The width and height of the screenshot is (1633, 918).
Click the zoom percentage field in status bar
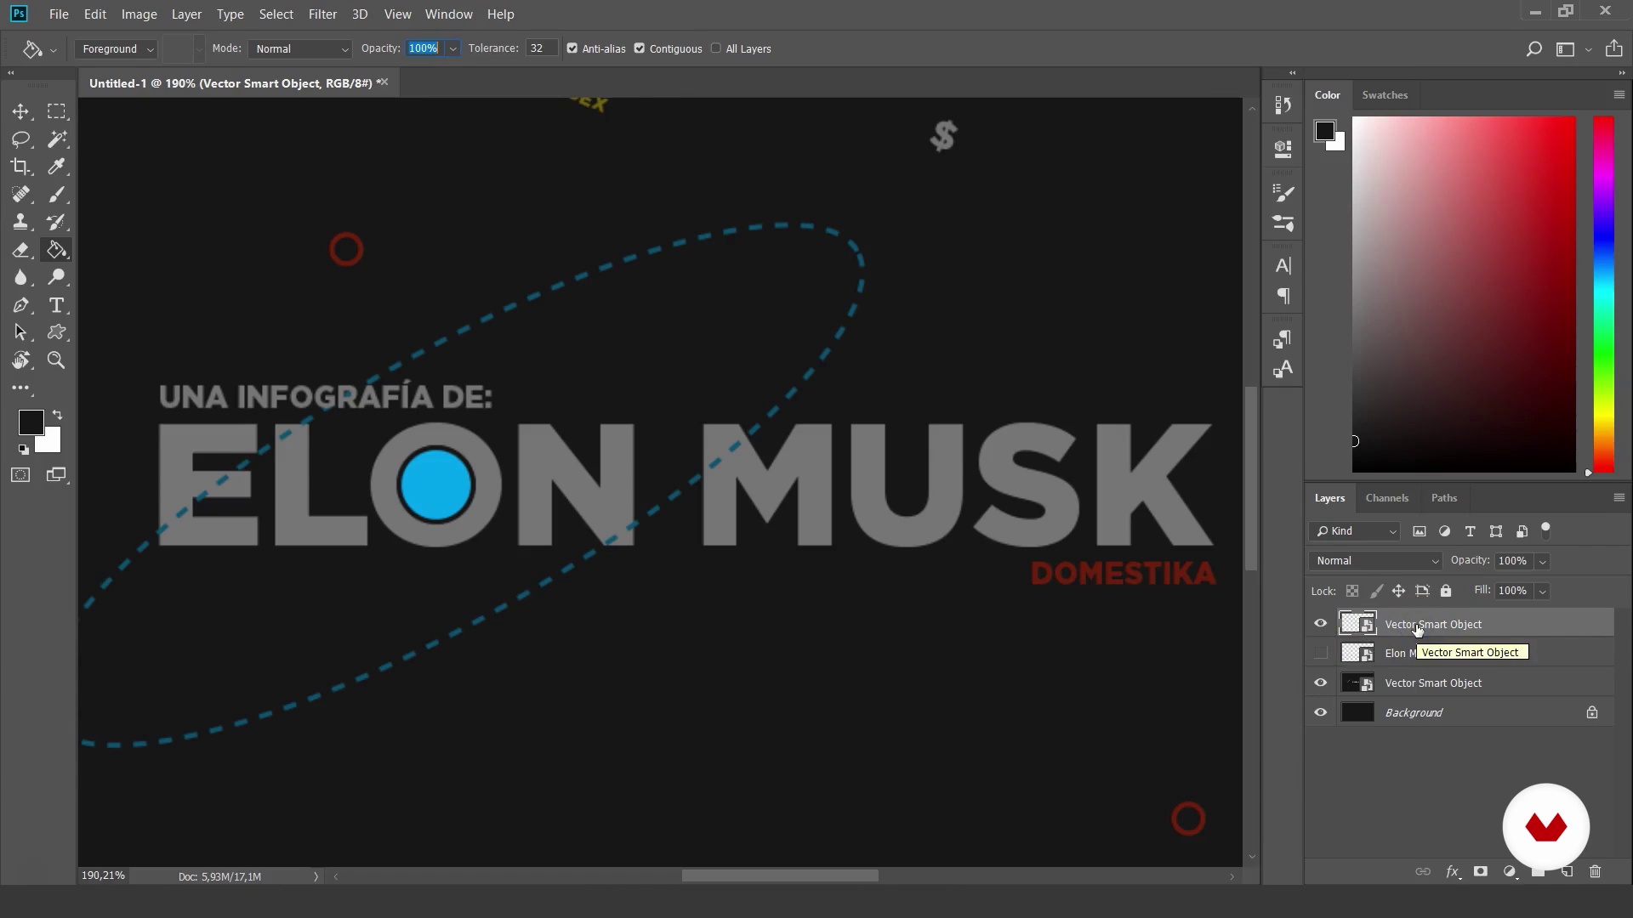104,875
